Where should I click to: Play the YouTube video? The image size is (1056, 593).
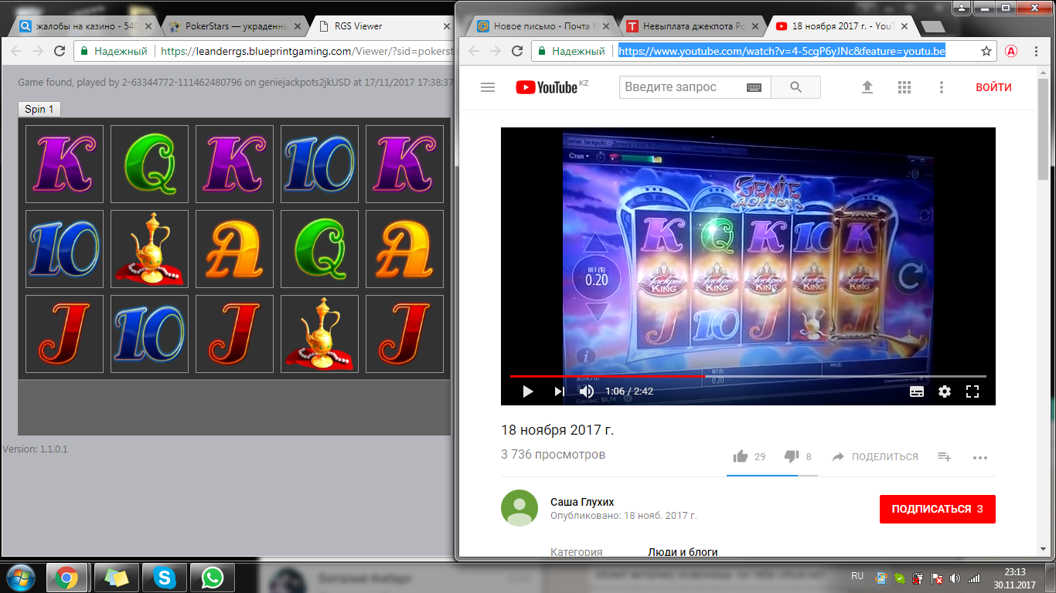pos(528,391)
